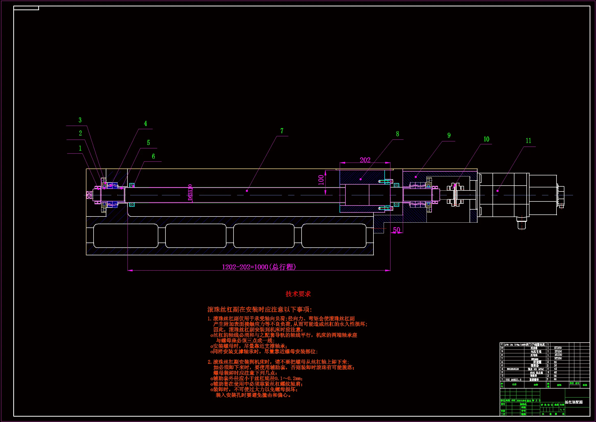Click part balloon number 11
Image resolution: width=596 pixels, height=422 pixels.
tap(528, 141)
